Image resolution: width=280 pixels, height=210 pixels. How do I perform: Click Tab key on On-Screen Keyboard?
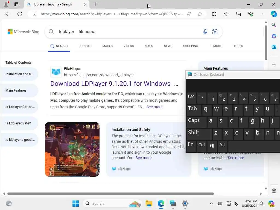pos(194,109)
